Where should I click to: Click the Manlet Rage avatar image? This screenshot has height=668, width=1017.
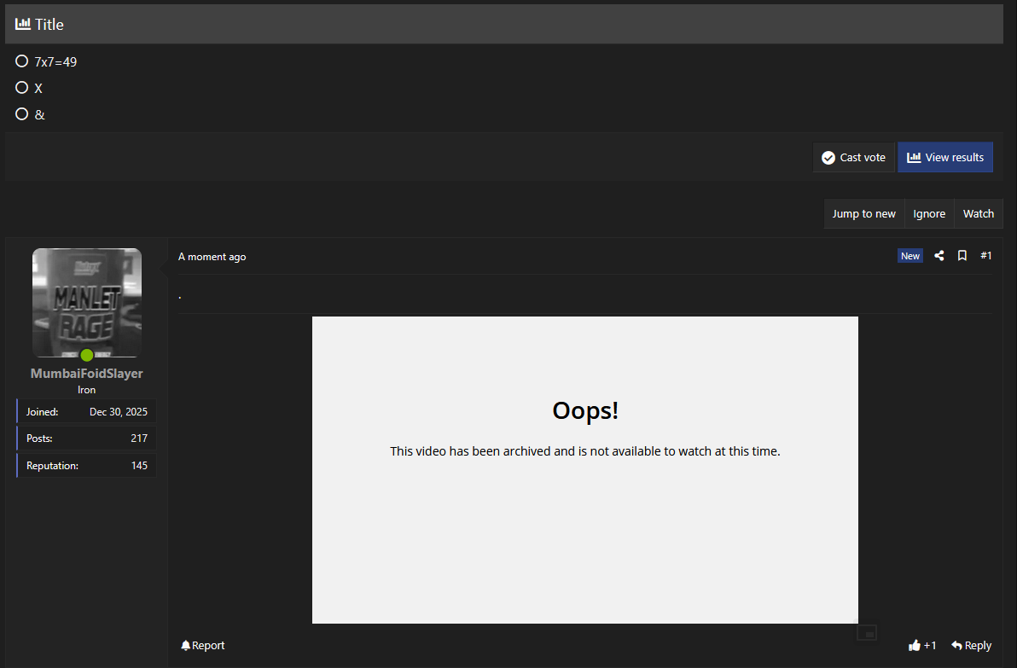tap(87, 300)
